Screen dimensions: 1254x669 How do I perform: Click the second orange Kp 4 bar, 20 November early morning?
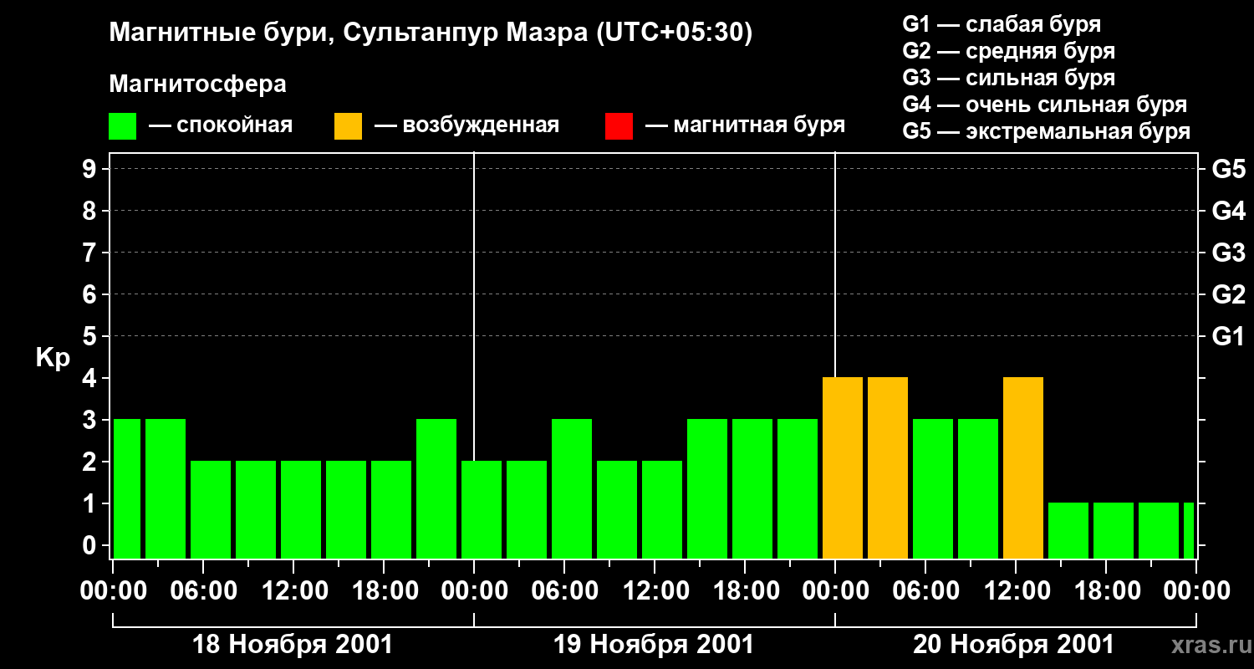click(888, 468)
